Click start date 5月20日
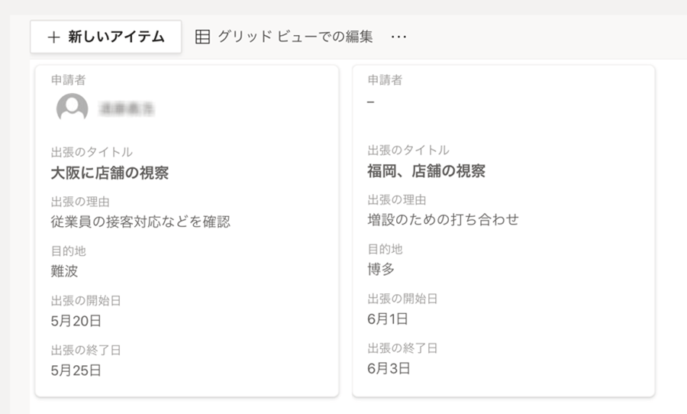Viewport: 687px width, 414px height. tap(76, 321)
